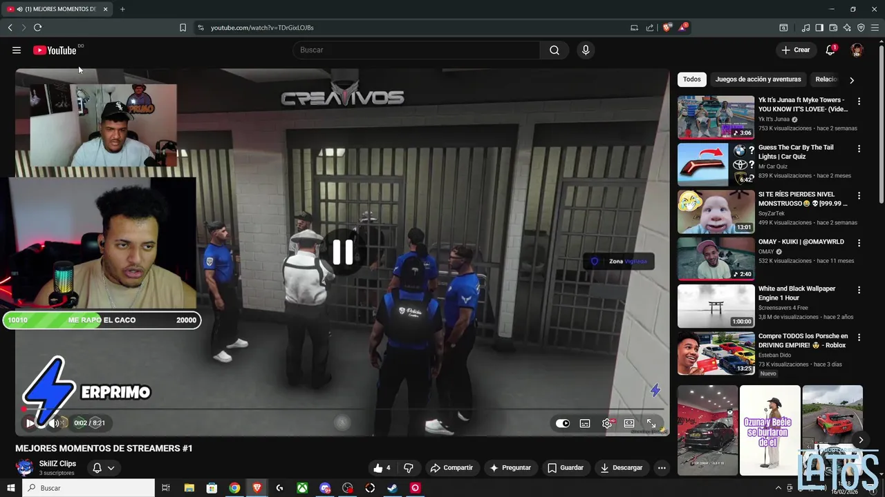The image size is (885, 497).
Task: Click the Compartir share button
Action: click(x=451, y=468)
